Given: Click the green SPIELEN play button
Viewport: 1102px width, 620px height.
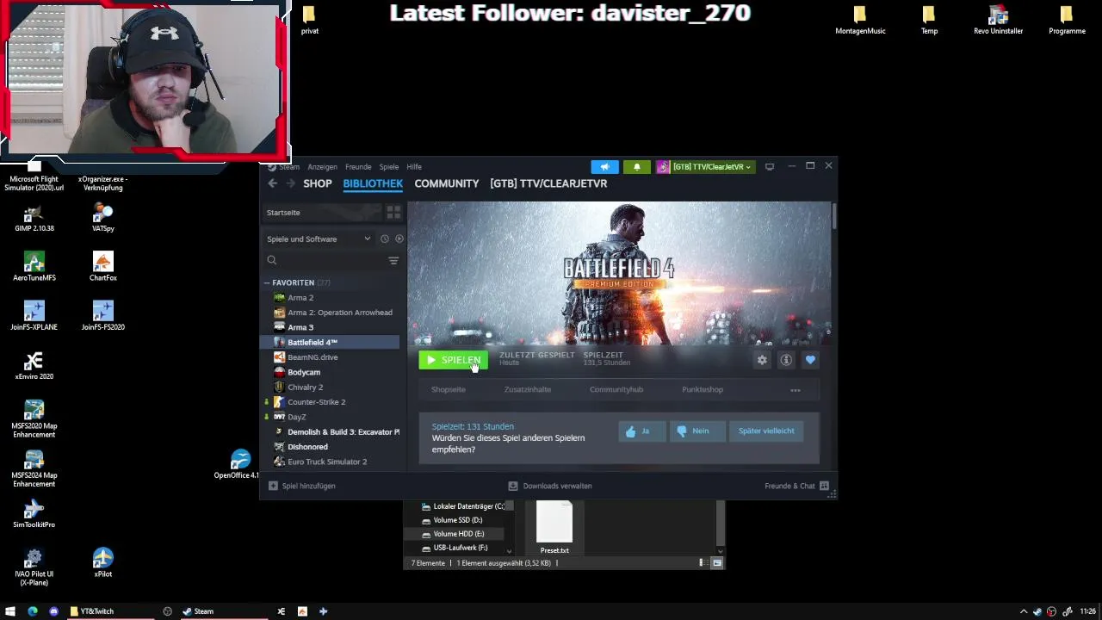Looking at the screenshot, I should 453,360.
